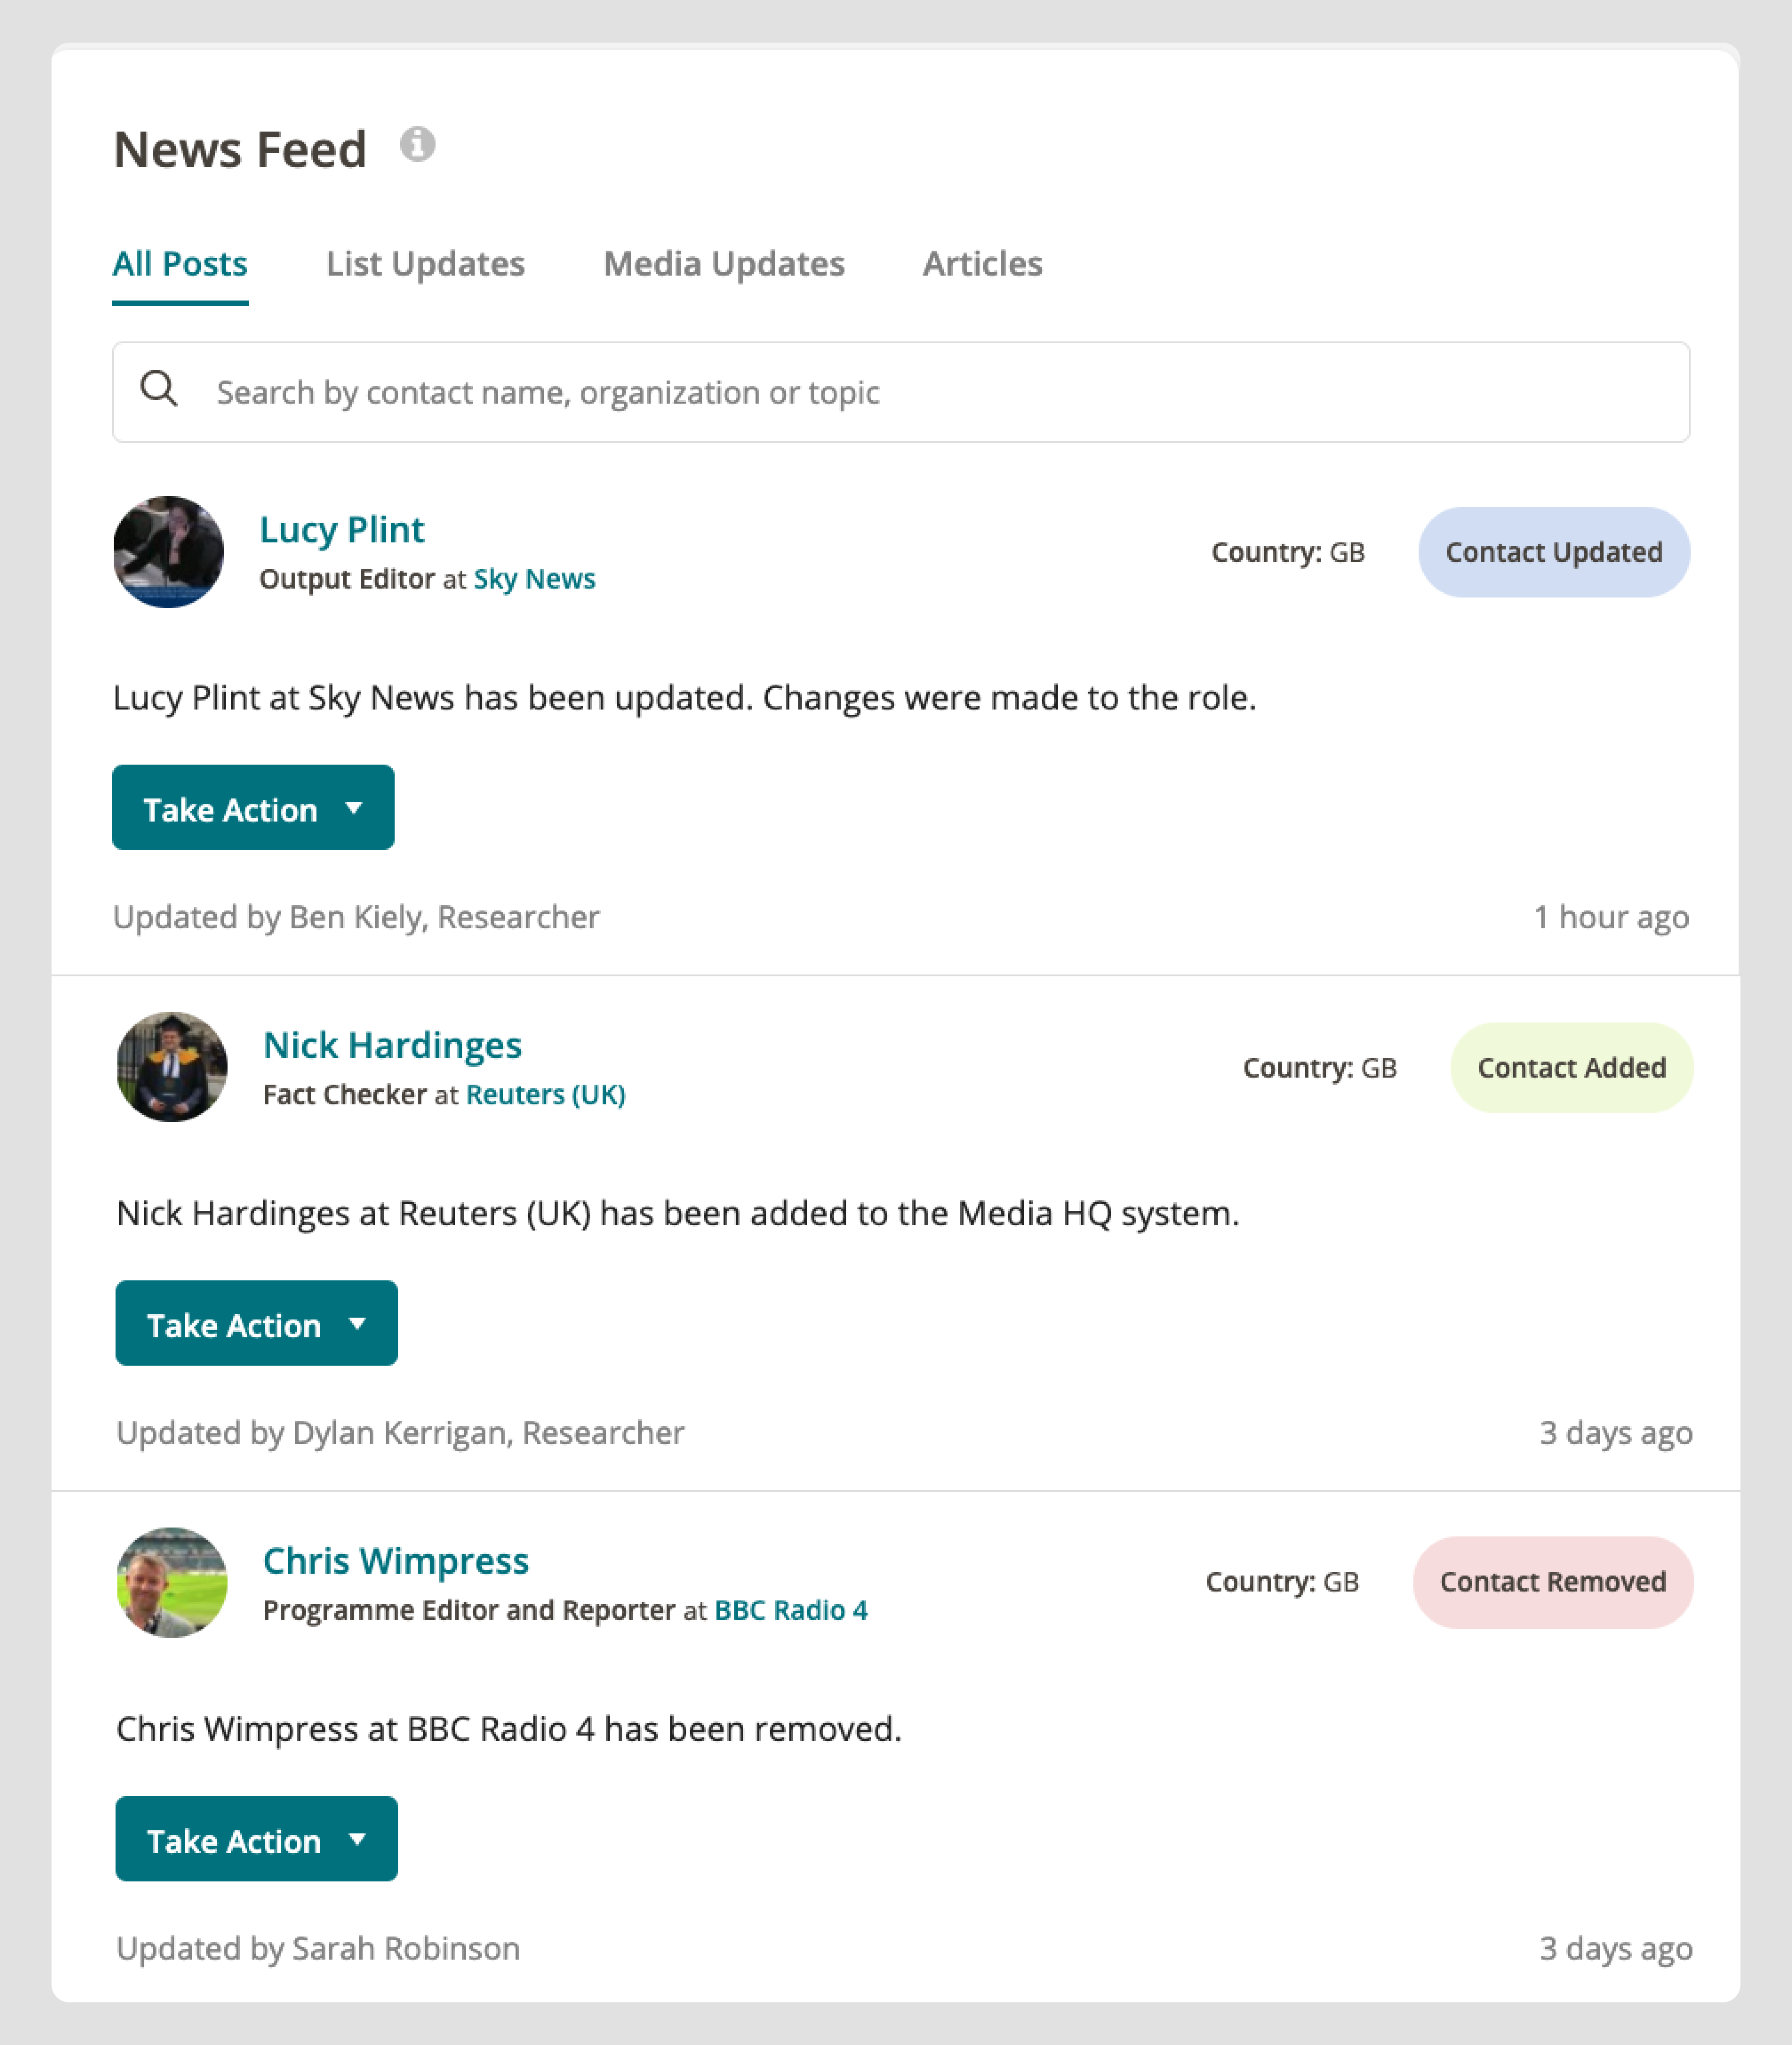Viewport: 1792px width, 2045px height.
Task: Open Nick Hardinges' contact profile
Action: [x=392, y=1045]
